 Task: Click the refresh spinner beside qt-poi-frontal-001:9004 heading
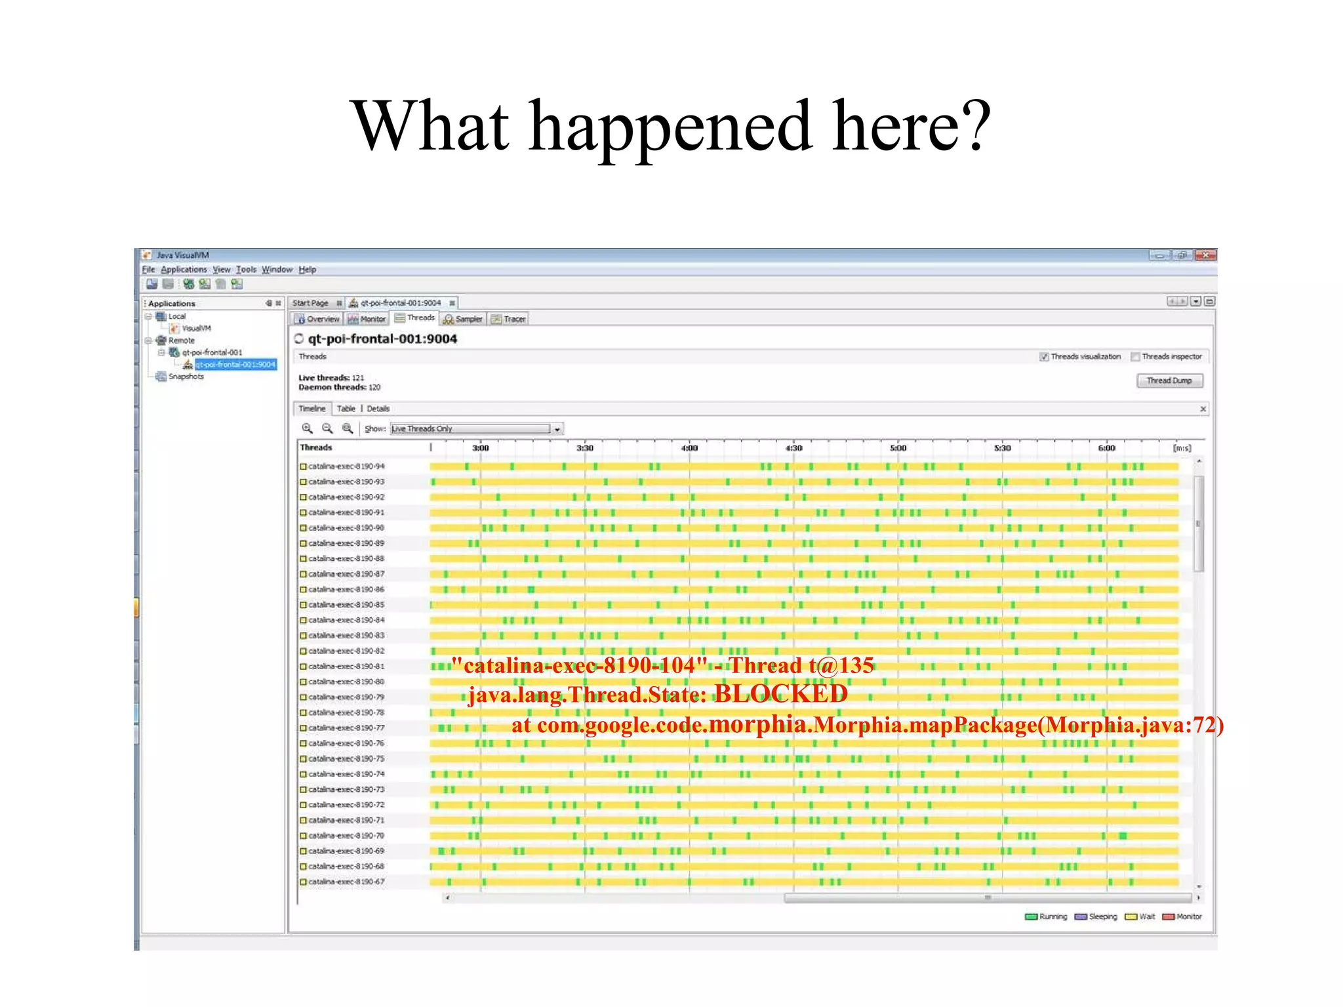pos(299,339)
